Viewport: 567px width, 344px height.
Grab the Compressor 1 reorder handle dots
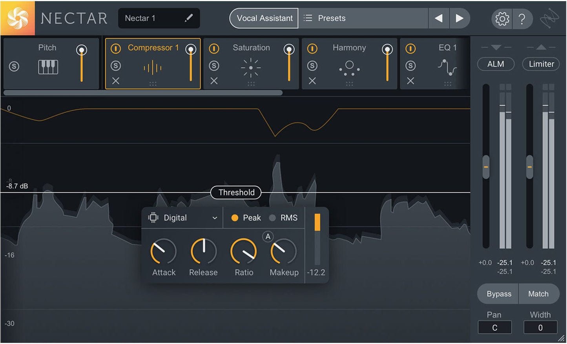point(153,84)
